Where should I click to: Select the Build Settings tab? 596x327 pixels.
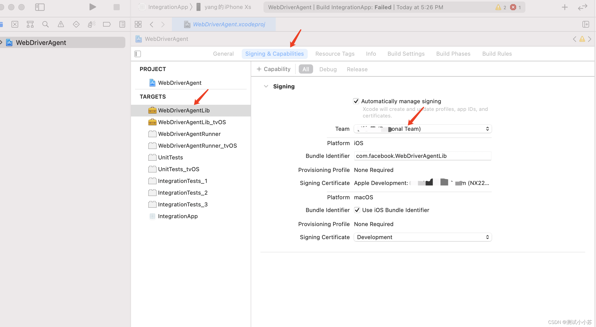click(x=406, y=54)
